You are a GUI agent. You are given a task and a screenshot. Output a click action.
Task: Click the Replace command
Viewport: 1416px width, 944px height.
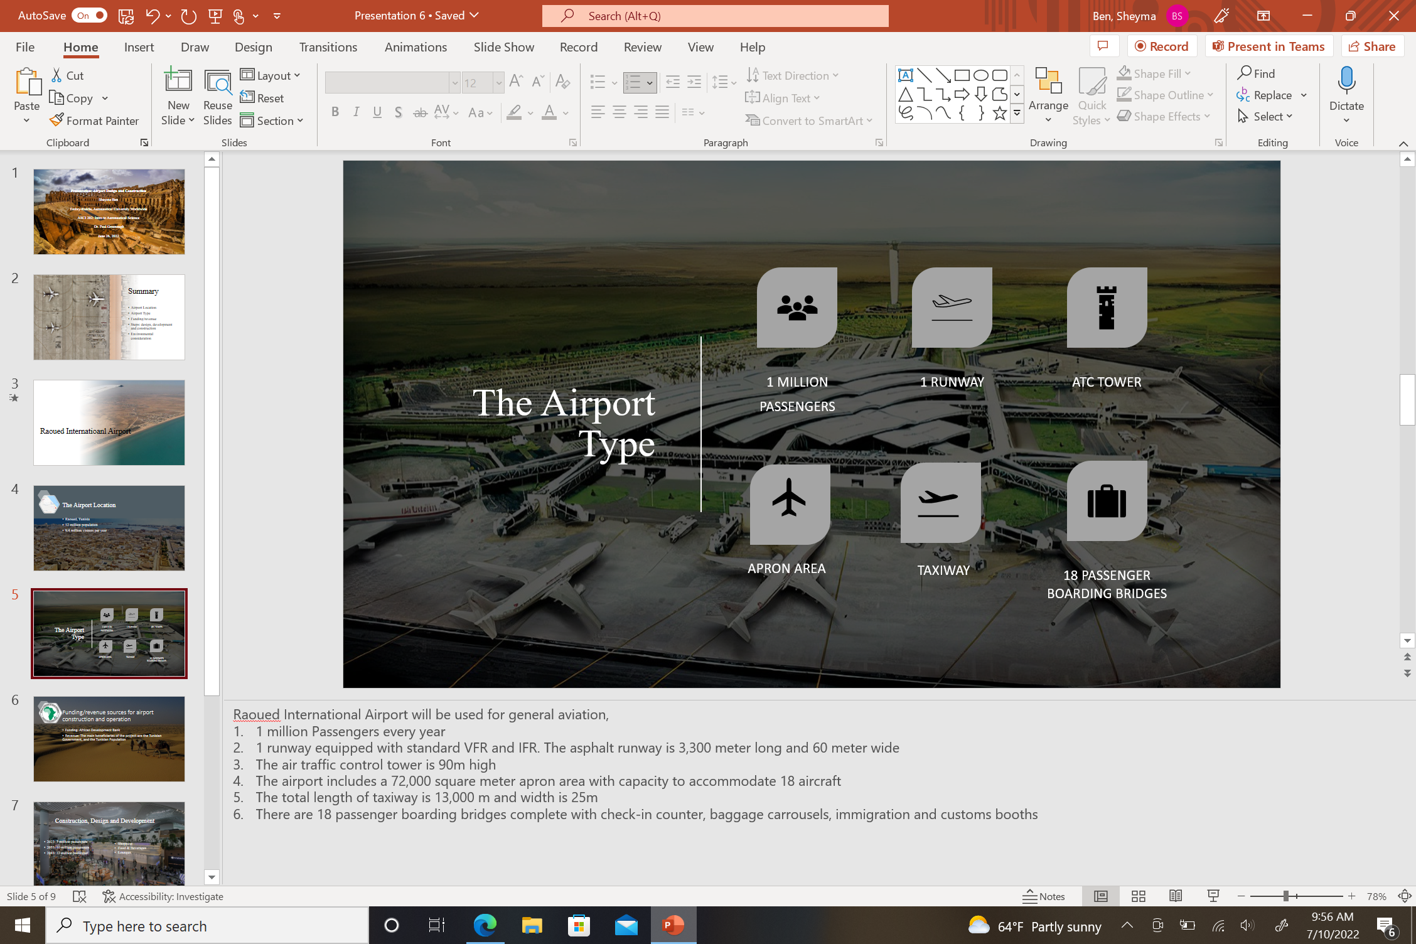coord(1265,95)
